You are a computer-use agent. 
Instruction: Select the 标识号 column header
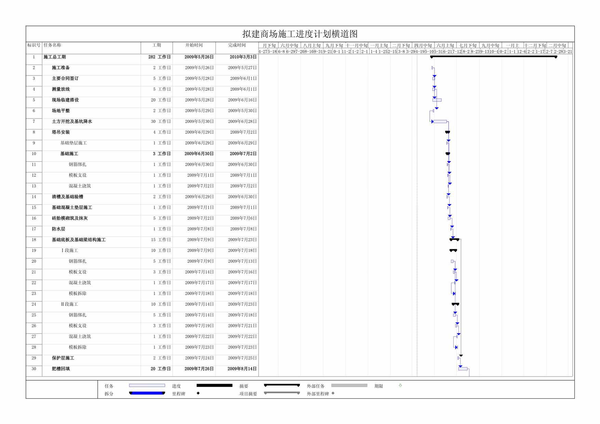click(x=34, y=45)
